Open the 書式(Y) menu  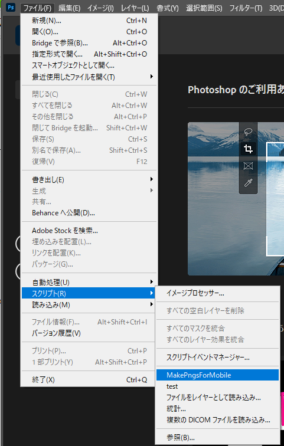[168, 8]
